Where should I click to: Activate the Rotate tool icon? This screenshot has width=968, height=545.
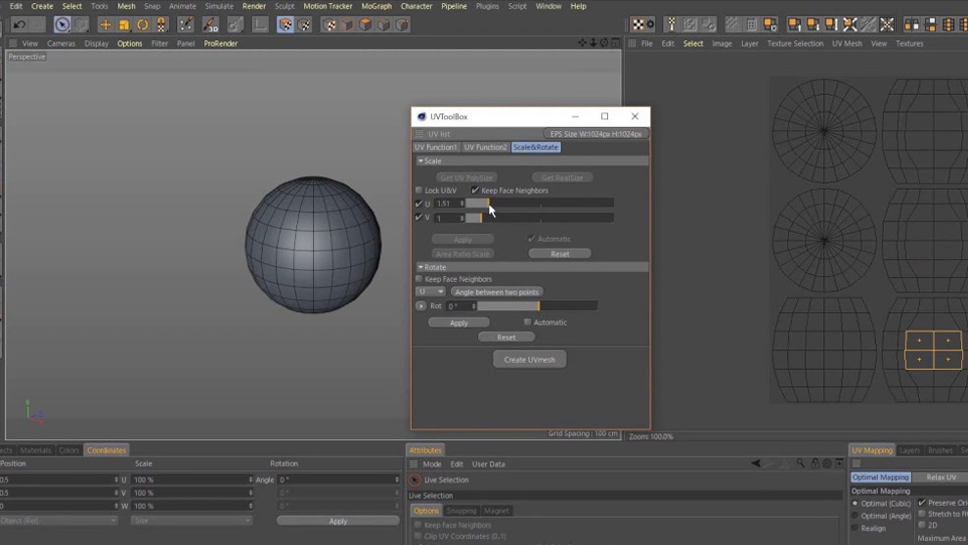pos(143,24)
